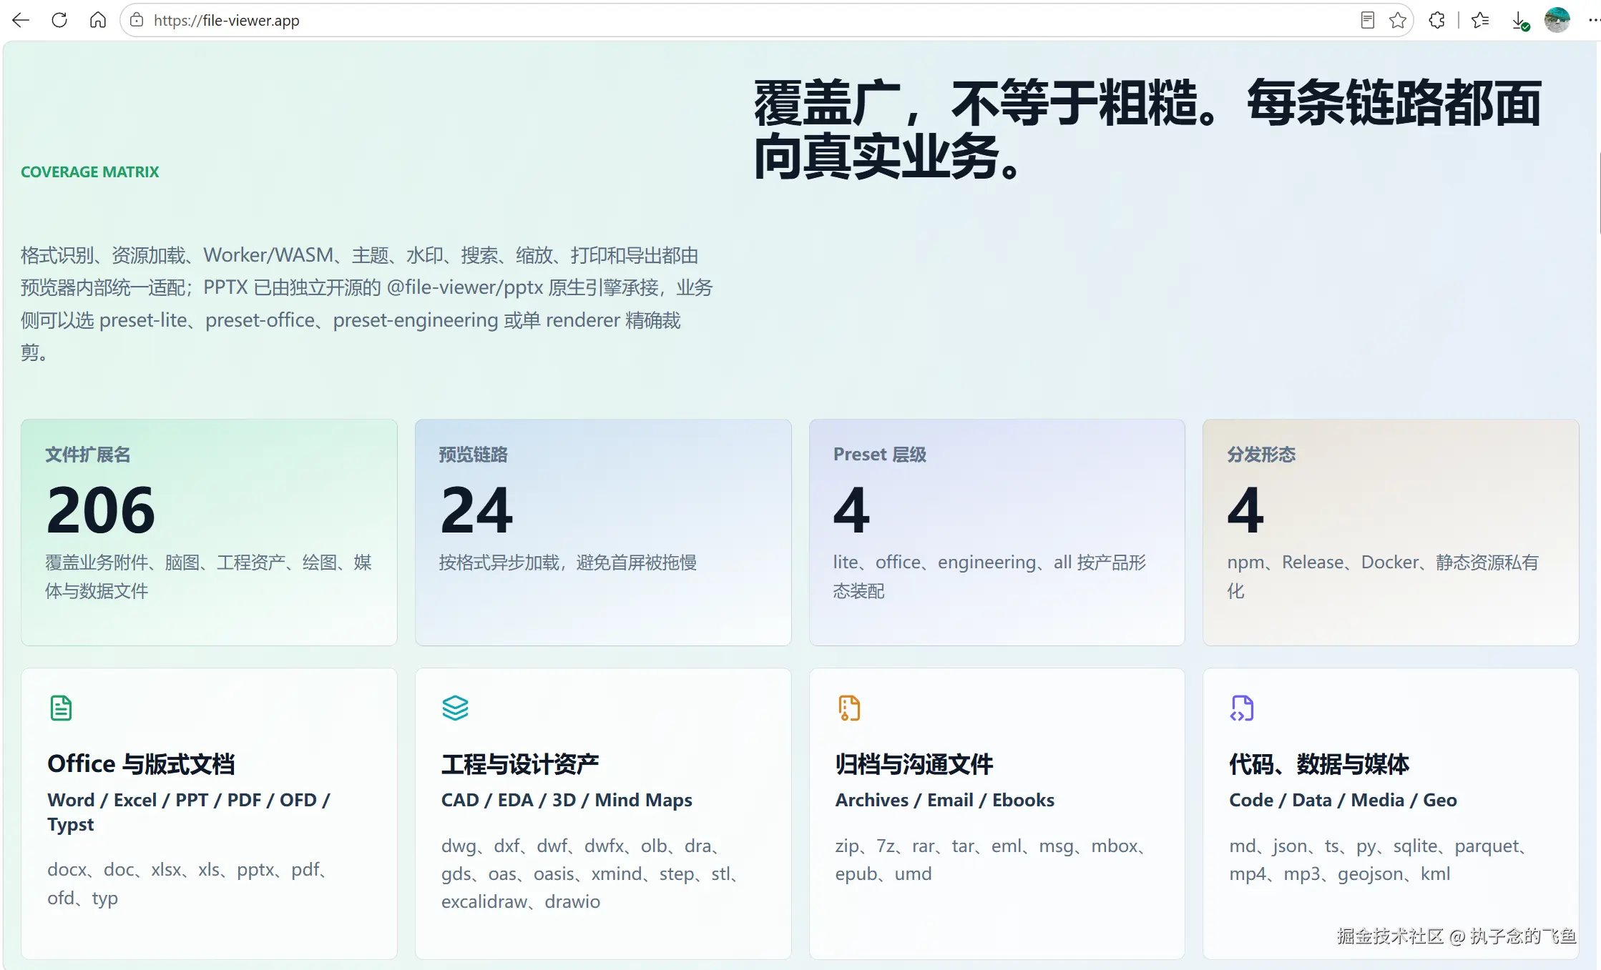Go to browser home page icon

[x=98, y=20]
